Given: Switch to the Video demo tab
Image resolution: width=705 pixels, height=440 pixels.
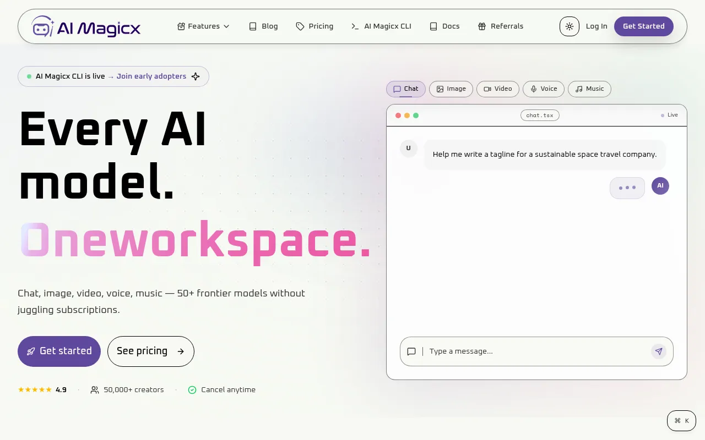Looking at the screenshot, I should pos(498,89).
